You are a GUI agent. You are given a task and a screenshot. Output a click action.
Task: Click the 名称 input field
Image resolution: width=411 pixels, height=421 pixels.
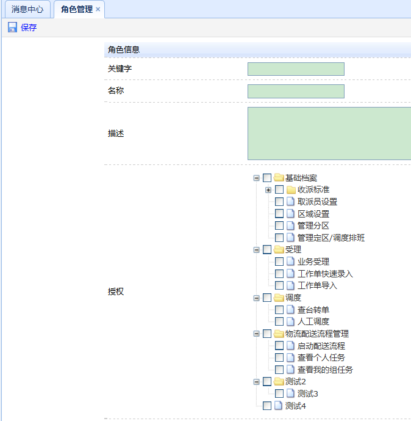[x=296, y=91]
